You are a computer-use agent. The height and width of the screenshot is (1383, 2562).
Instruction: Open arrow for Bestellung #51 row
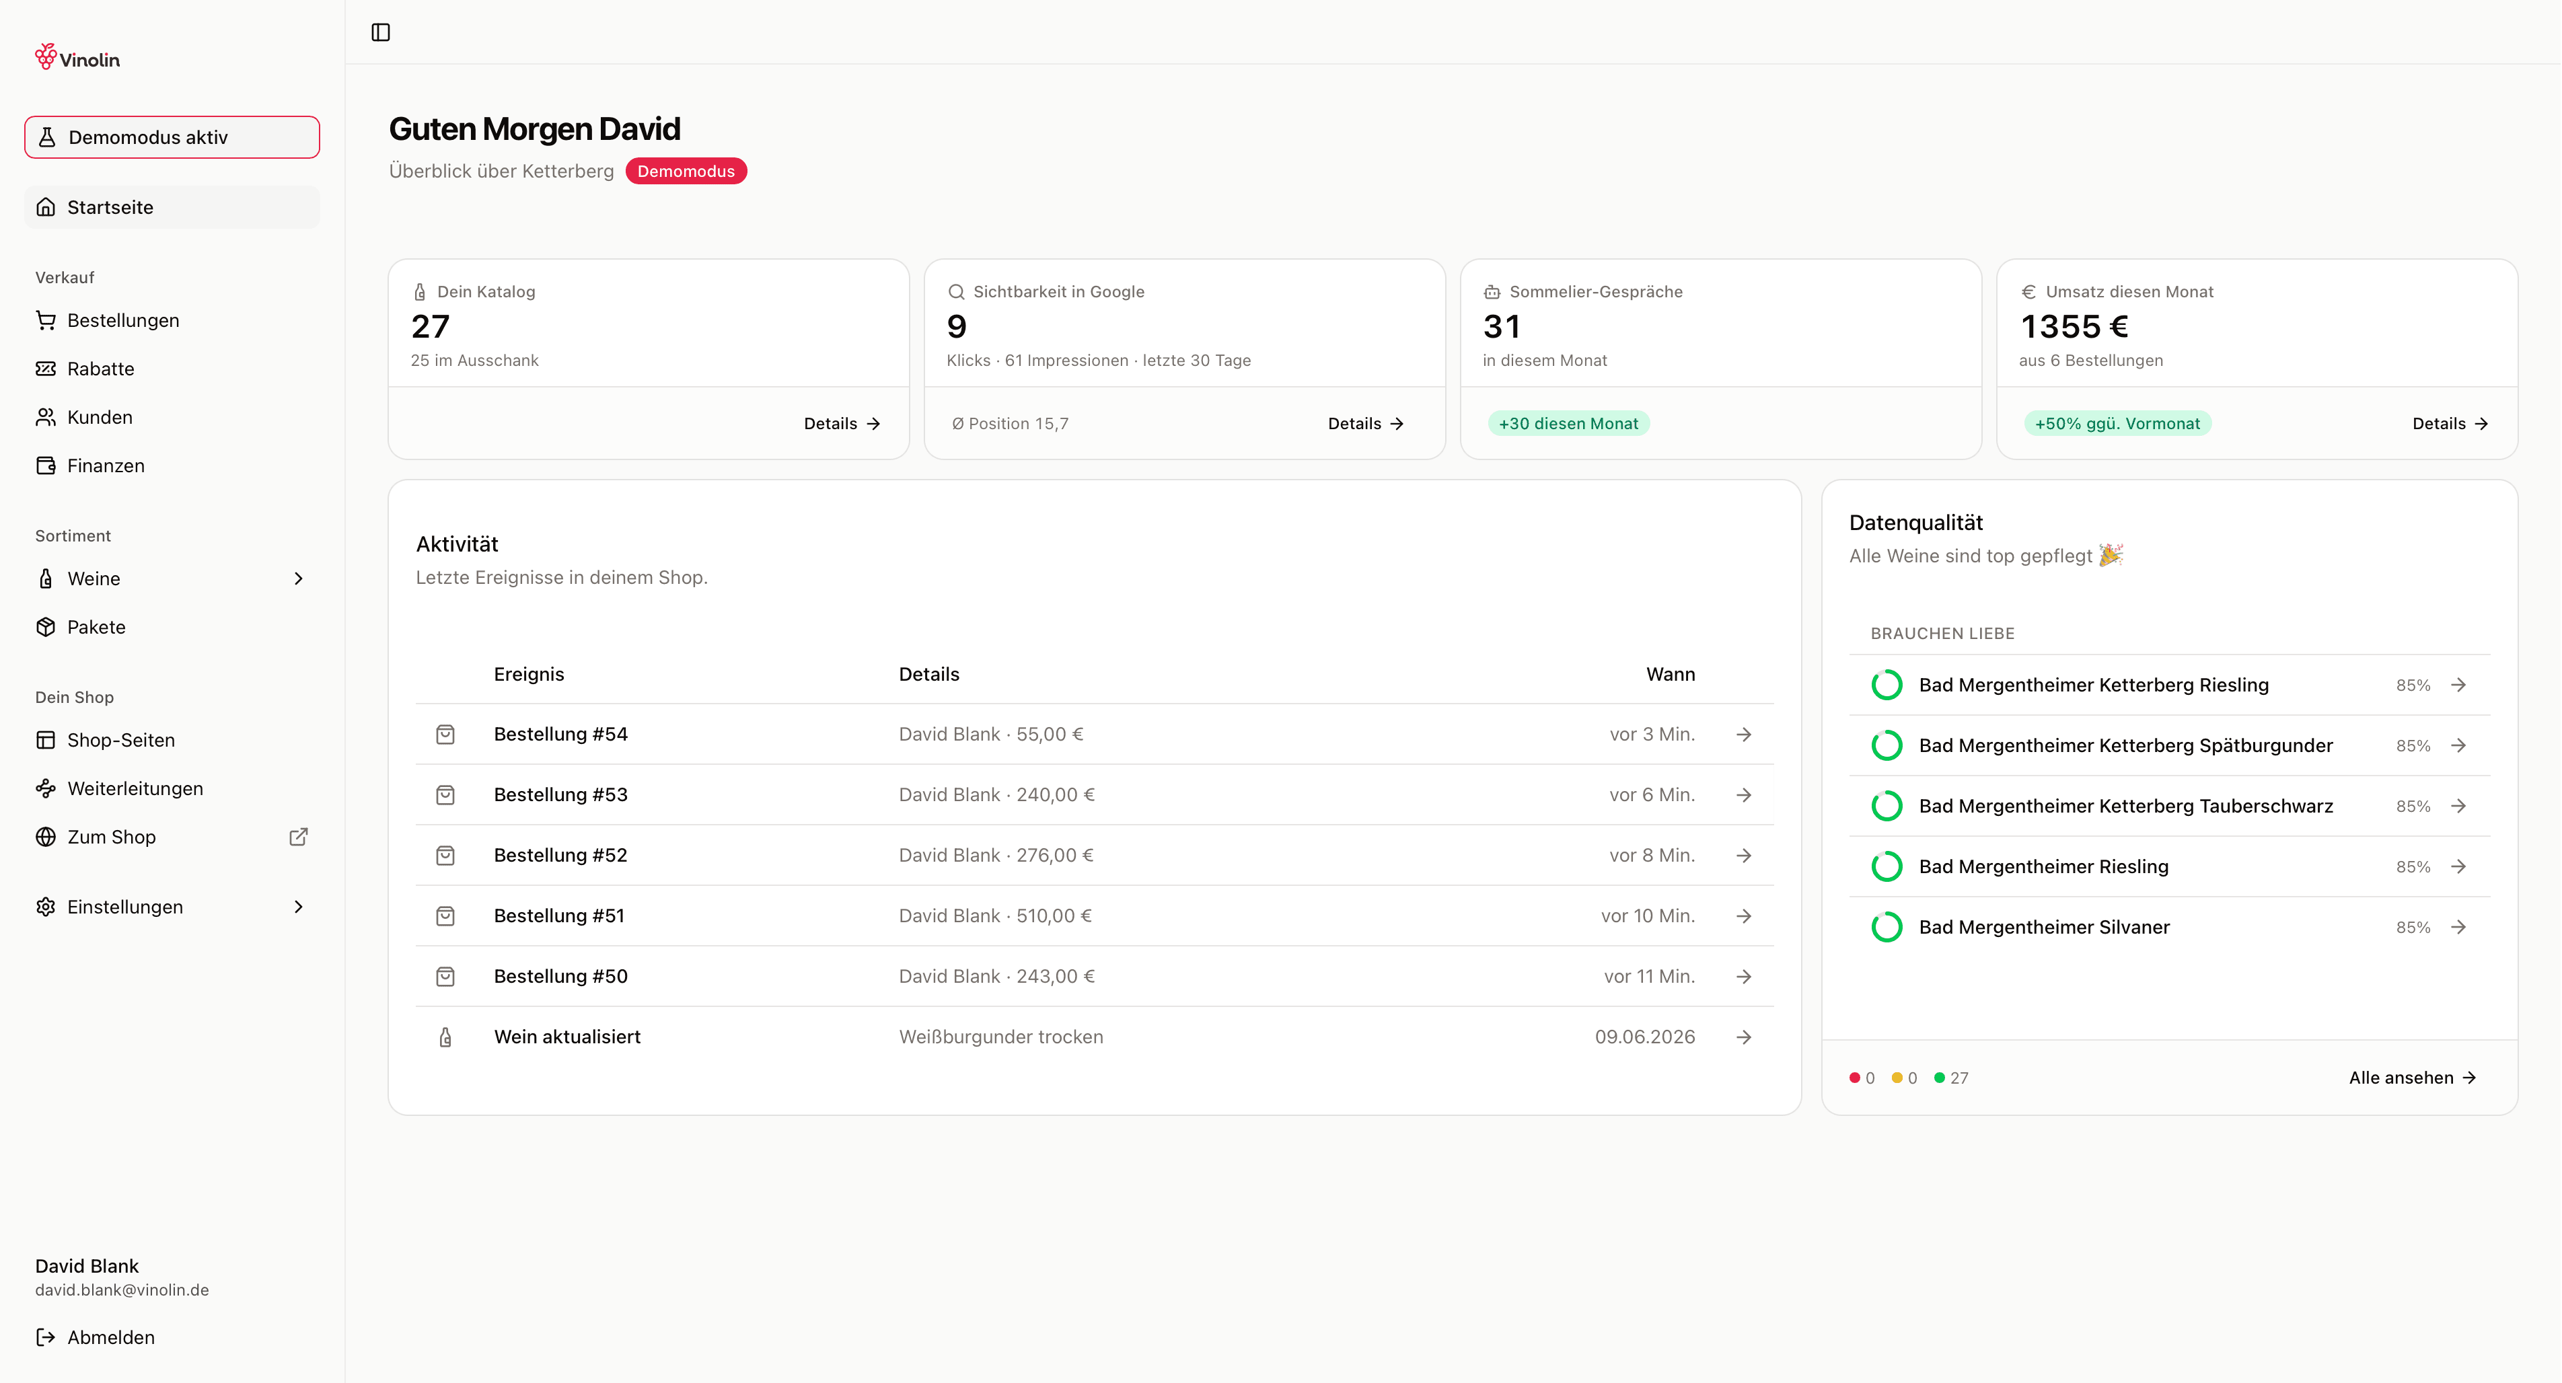[x=1743, y=915]
